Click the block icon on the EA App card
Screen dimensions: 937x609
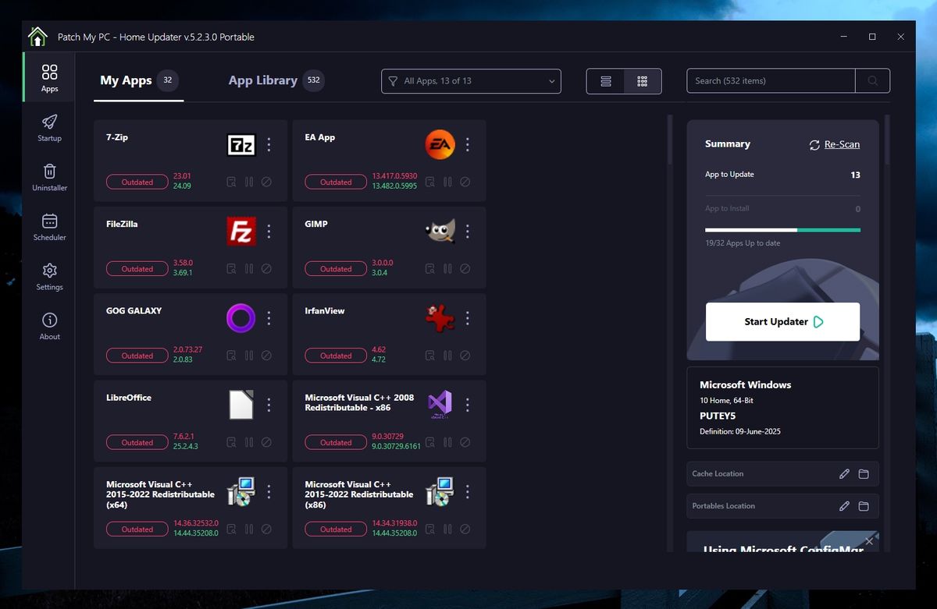[465, 182]
